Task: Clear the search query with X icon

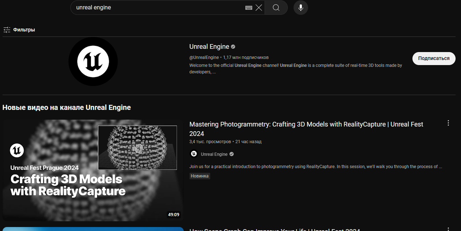Action: tap(259, 8)
